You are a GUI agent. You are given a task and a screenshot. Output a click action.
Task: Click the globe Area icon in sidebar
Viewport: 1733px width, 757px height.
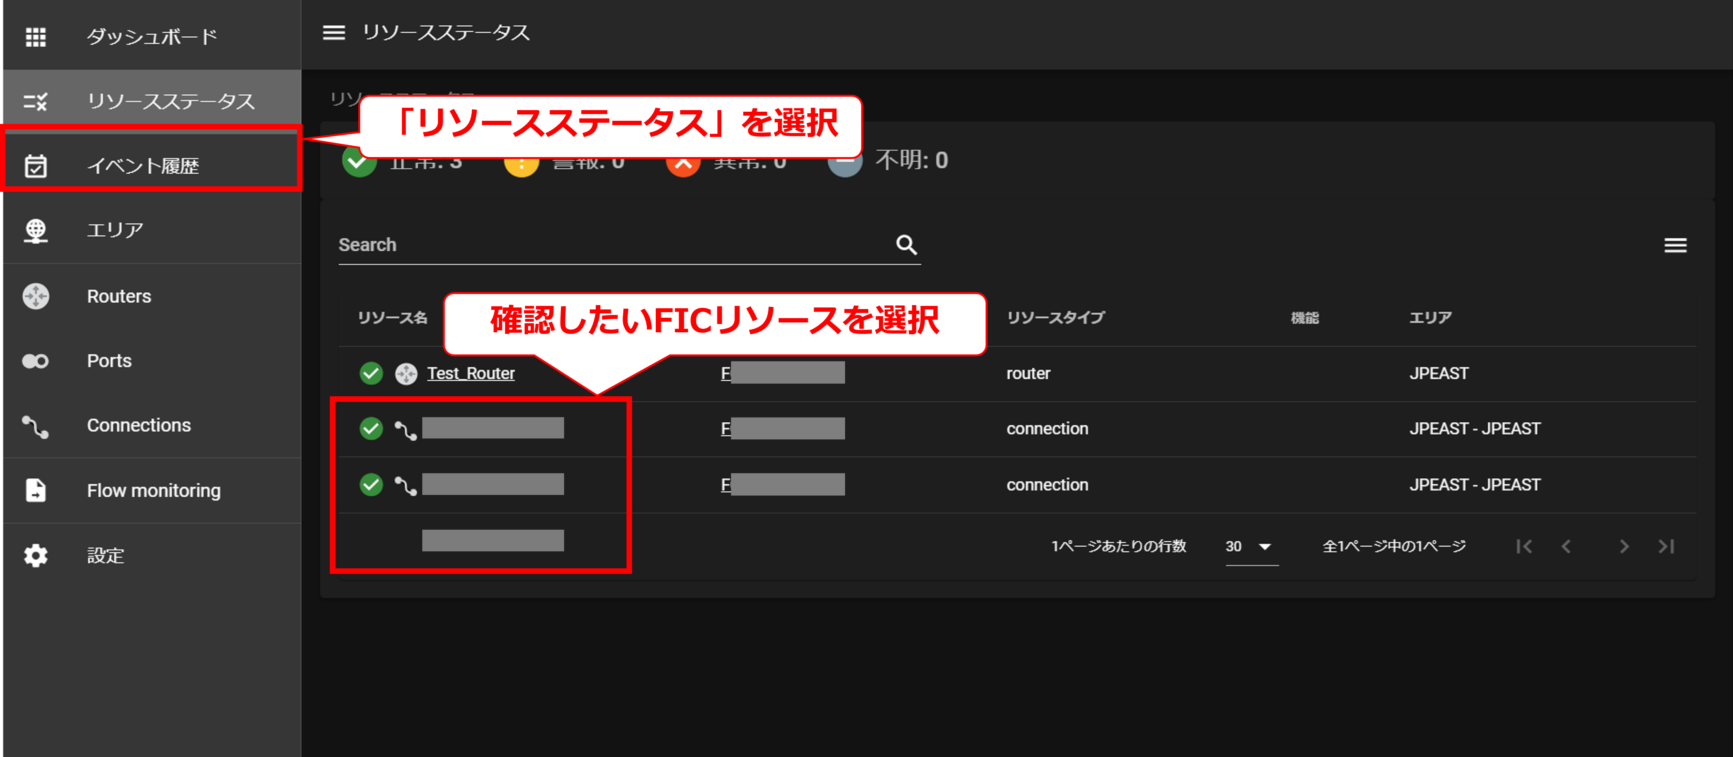tap(36, 230)
